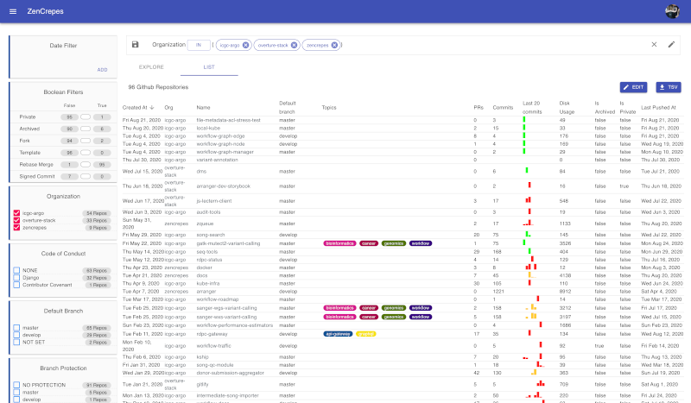The width and height of the screenshot is (691, 403).
Task: Toggle the Signed Commit filter switch
Action: (x=86, y=177)
